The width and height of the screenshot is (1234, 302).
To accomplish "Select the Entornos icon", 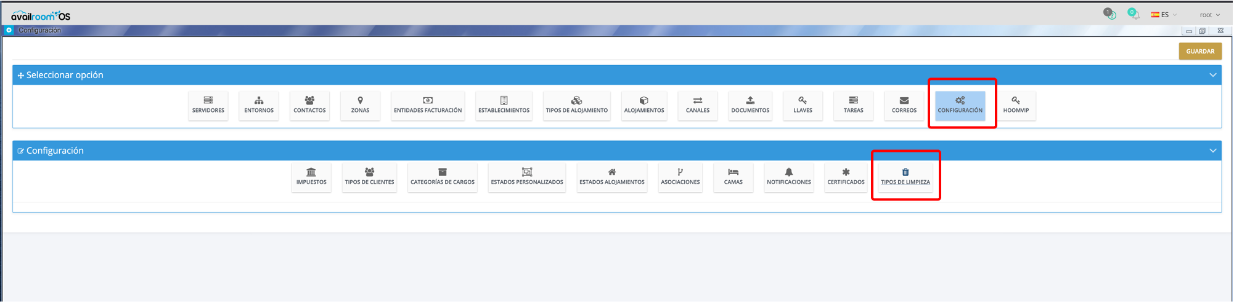I will (258, 105).
